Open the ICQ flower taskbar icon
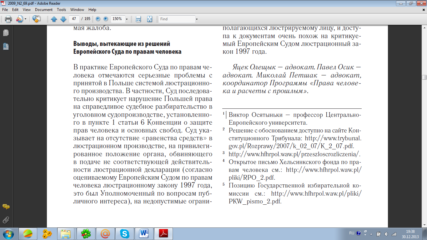The height and width of the screenshot is (240, 427). (x=86, y=234)
